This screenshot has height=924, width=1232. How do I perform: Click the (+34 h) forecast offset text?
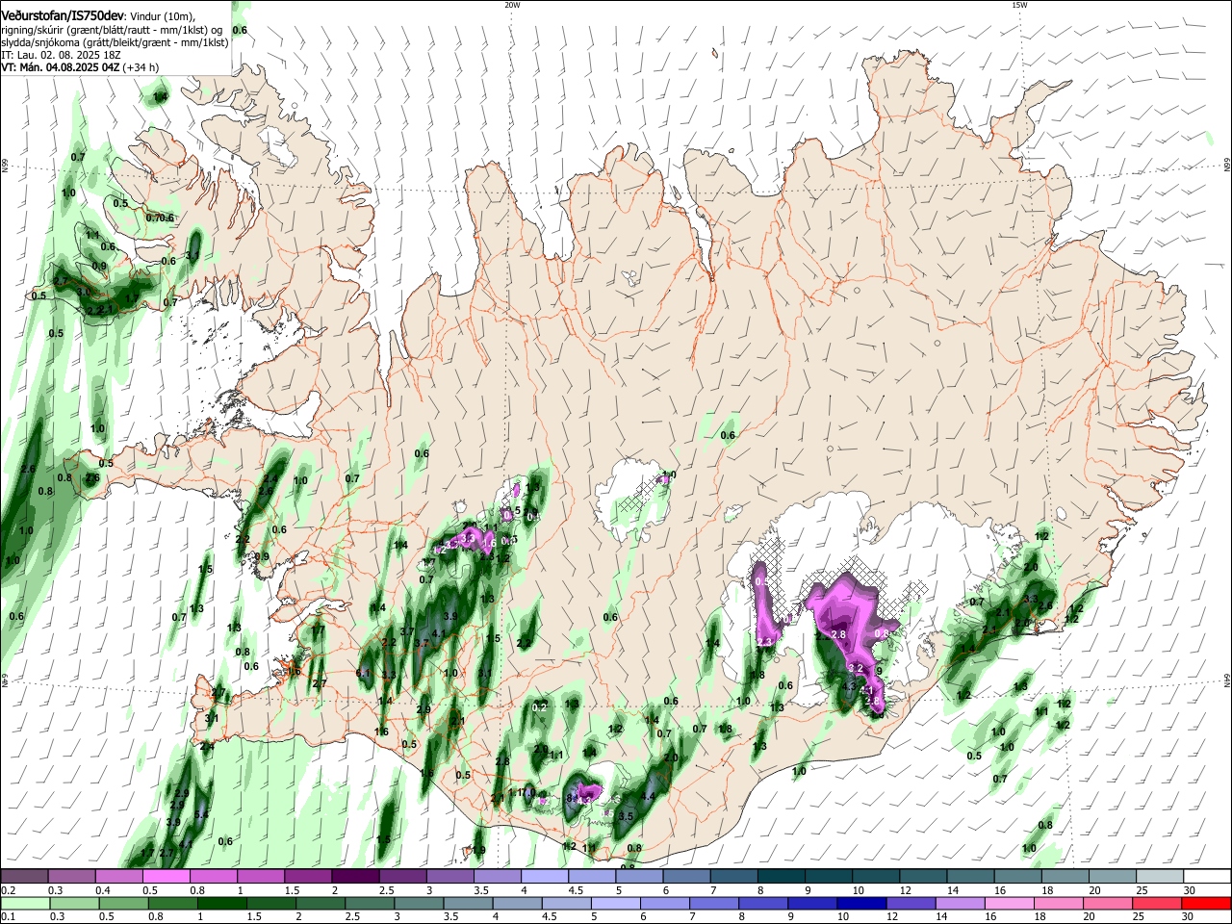click(x=141, y=67)
